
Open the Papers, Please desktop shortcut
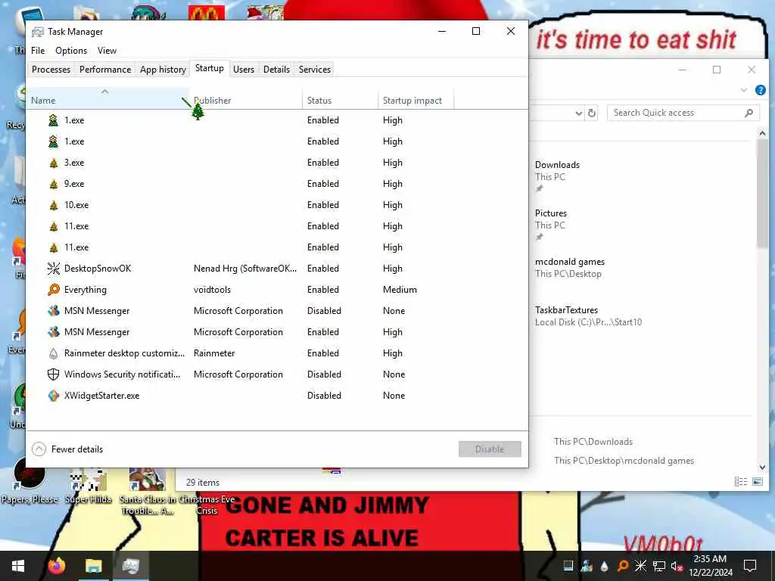30,479
